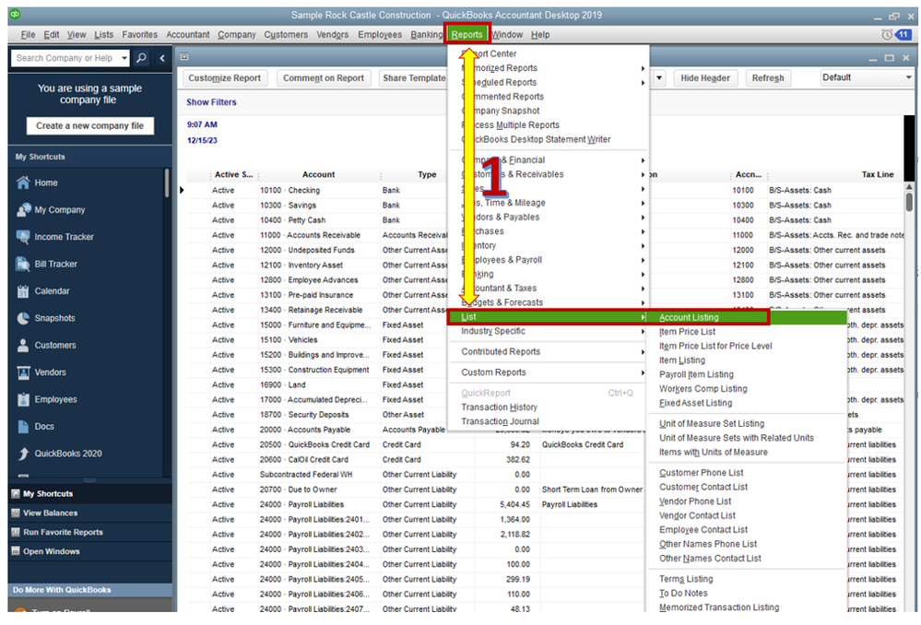Open the QuickBooks 2020 upgrade icon
921x625 pixels.
pyautogui.click(x=23, y=454)
